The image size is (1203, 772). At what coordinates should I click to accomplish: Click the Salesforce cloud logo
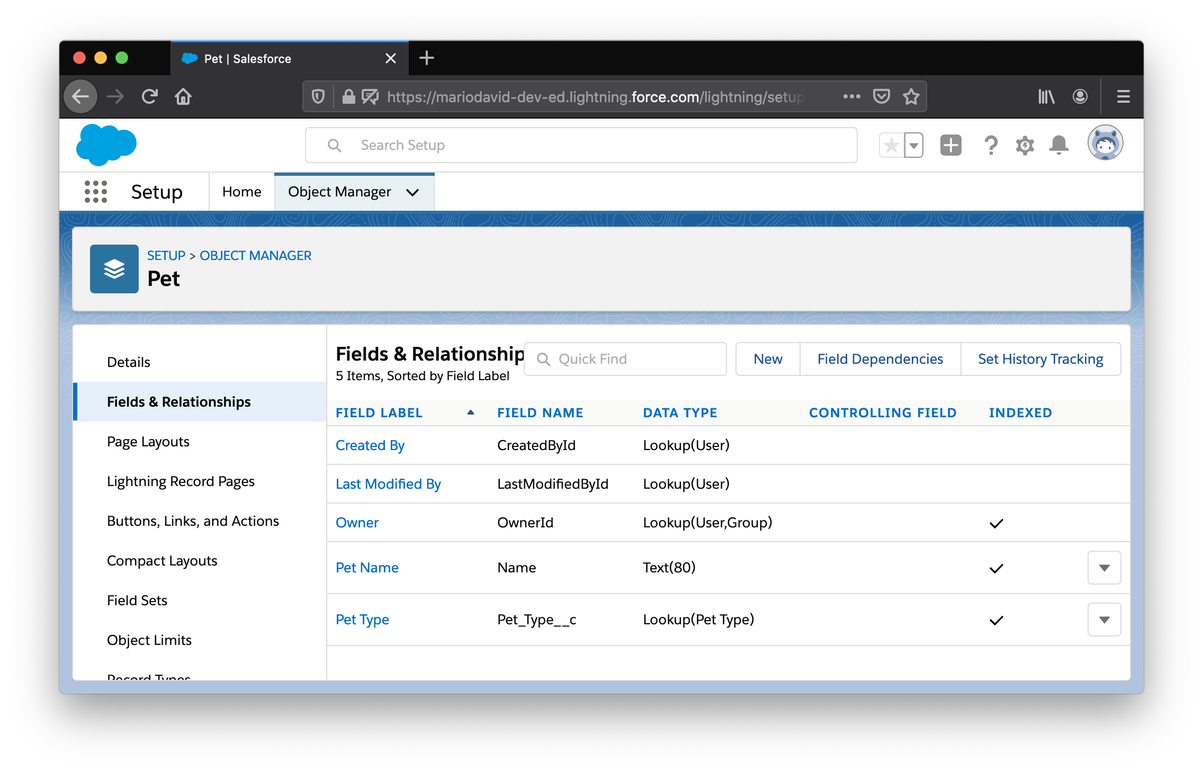tap(106, 145)
